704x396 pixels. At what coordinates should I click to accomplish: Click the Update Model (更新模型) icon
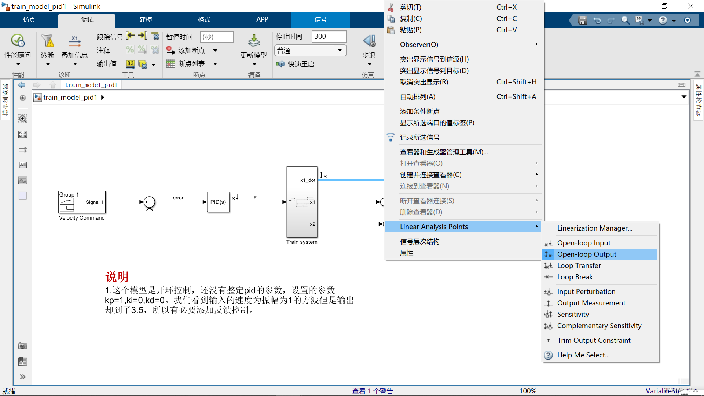tap(254, 41)
